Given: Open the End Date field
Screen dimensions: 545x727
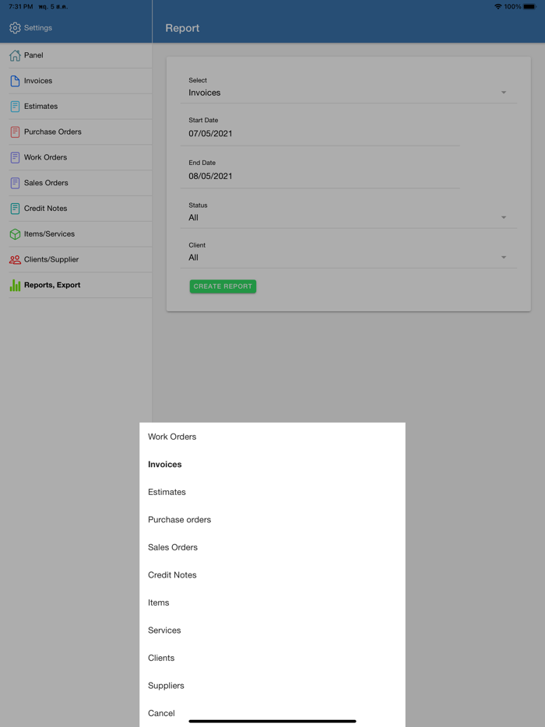Looking at the screenshot, I should click(x=320, y=171).
